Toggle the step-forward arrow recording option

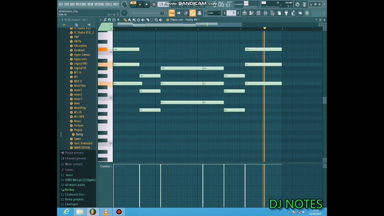click(x=179, y=13)
